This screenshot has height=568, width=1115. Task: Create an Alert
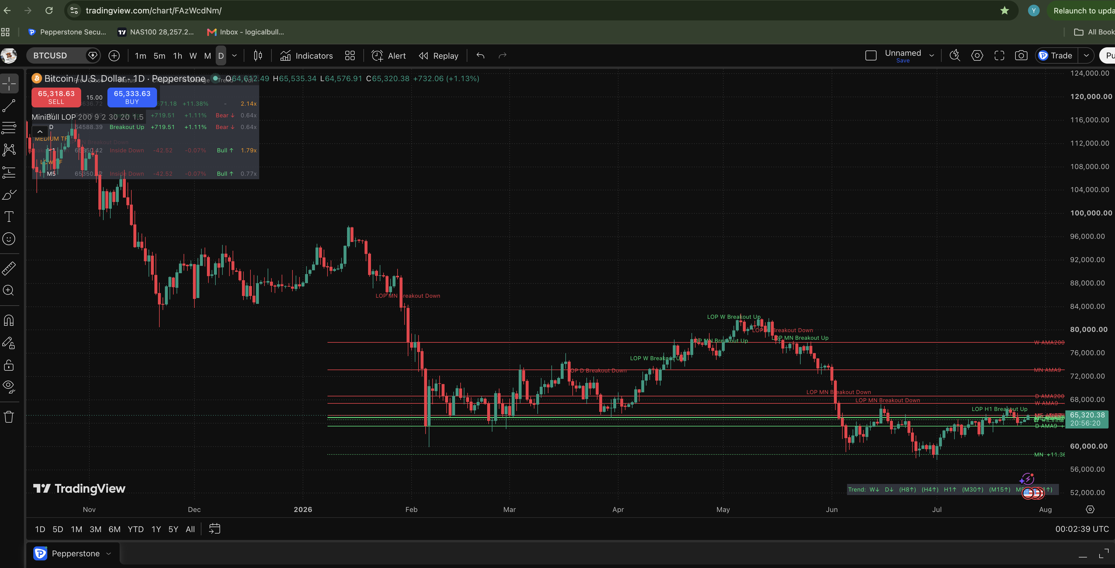[x=388, y=56]
